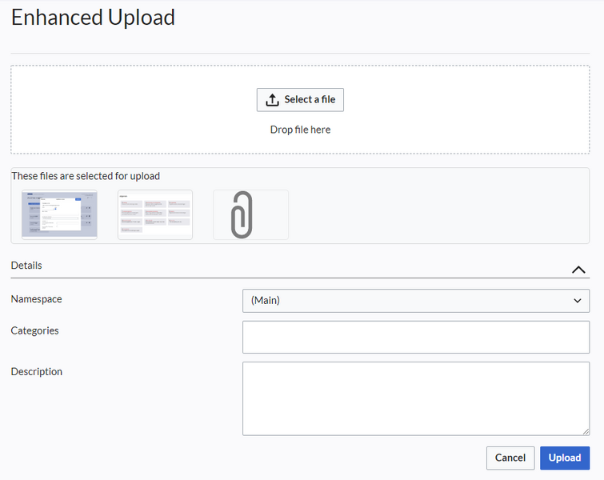Click the Select a file button
The width and height of the screenshot is (604, 480).
[x=300, y=100]
